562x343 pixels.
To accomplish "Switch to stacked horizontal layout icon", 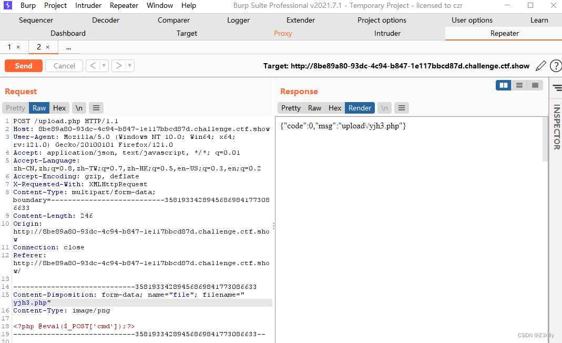I will [519, 85].
